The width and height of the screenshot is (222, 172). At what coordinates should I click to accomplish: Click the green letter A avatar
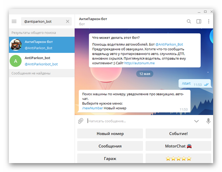[x=16, y=61]
